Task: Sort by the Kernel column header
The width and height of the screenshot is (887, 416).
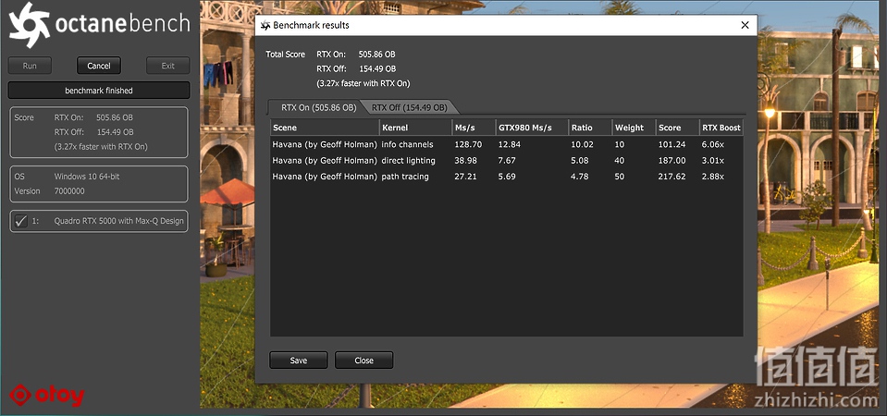Action: (416, 128)
